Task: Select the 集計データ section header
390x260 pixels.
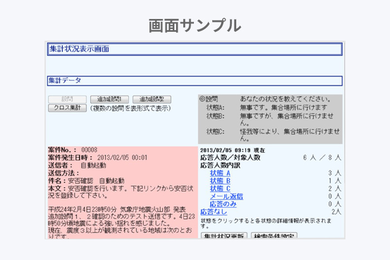Action: pyautogui.click(x=195, y=81)
